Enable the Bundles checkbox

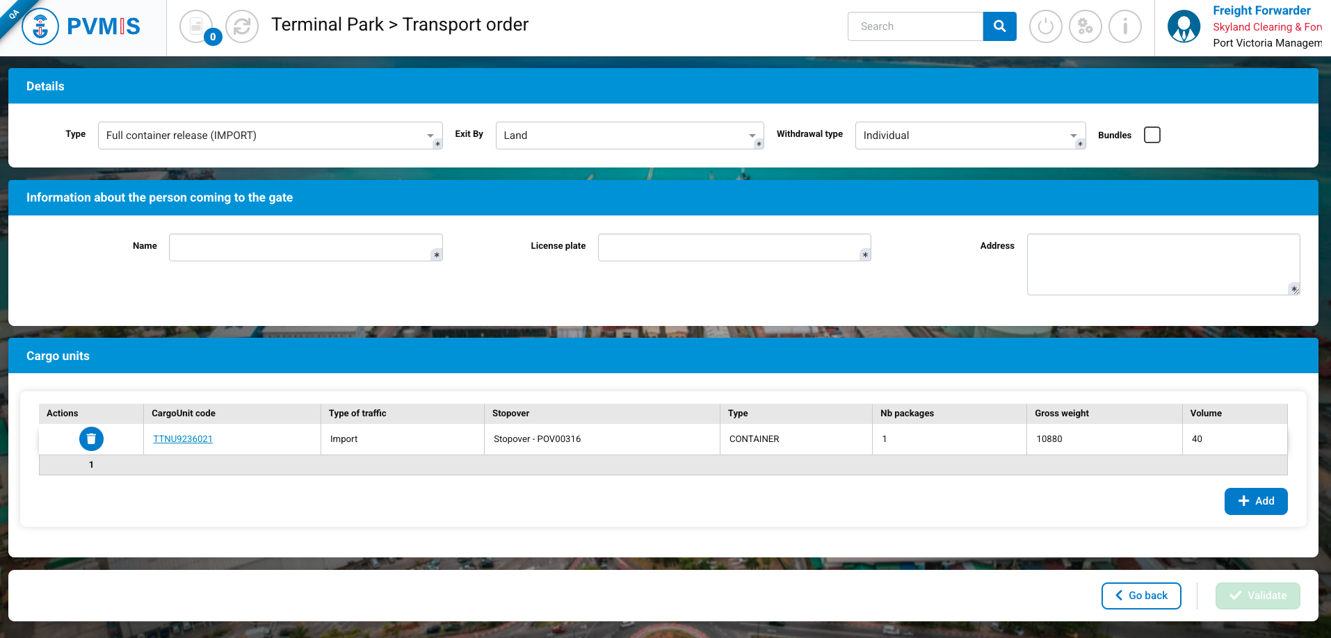click(x=1152, y=135)
